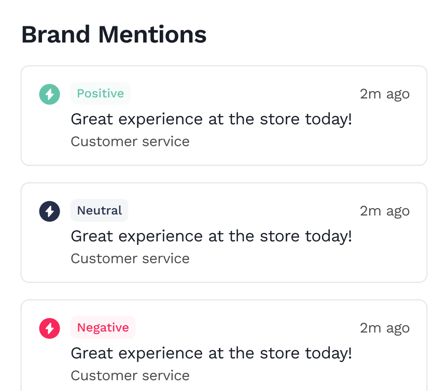Image resolution: width=448 pixels, height=391 pixels.
Task: Open the message text in the Positive mention
Action: pos(211,120)
